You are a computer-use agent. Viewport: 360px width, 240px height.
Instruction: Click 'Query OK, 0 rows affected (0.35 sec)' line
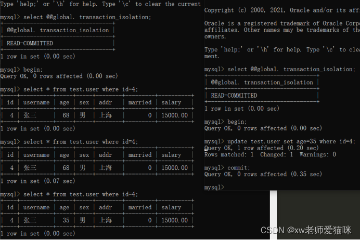263,174
